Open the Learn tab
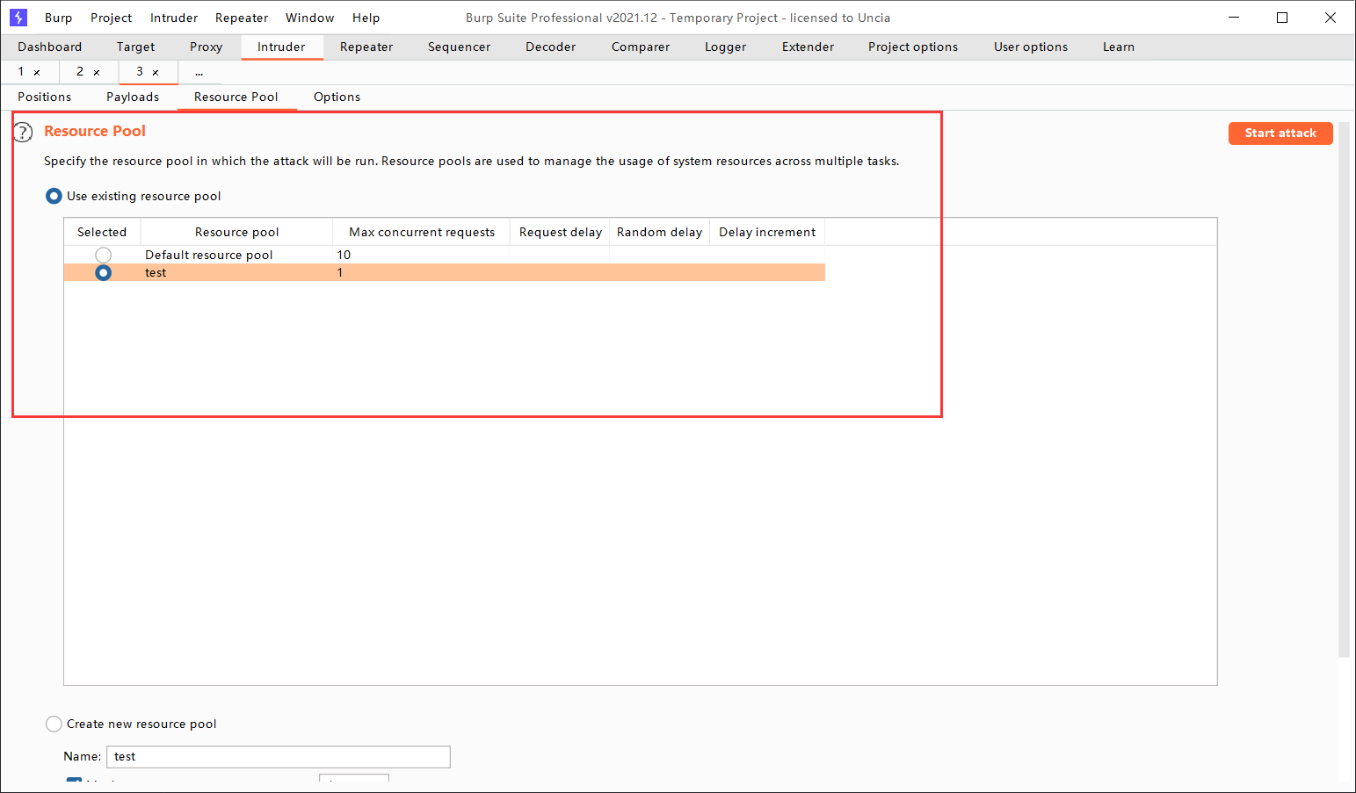1356x793 pixels. (1119, 47)
